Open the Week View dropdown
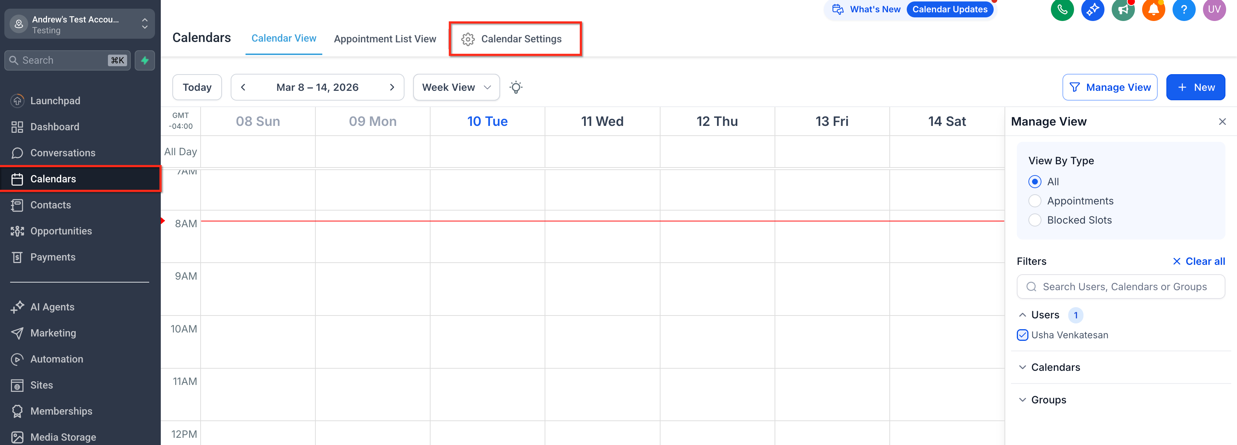The height and width of the screenshot is (445, 1237). click(456, 87)
